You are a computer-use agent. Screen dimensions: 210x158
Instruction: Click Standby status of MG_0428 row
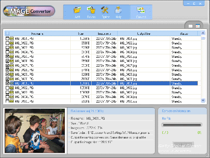pyautogui.click(x=177, y=70)
